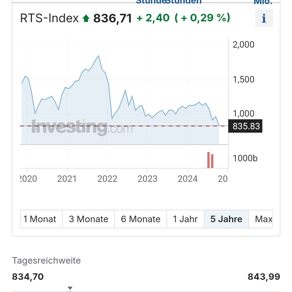The width and height of the screenshot is (292, 292).
Task: Select the 5 Jahre range tab
Action: [227, 219]
